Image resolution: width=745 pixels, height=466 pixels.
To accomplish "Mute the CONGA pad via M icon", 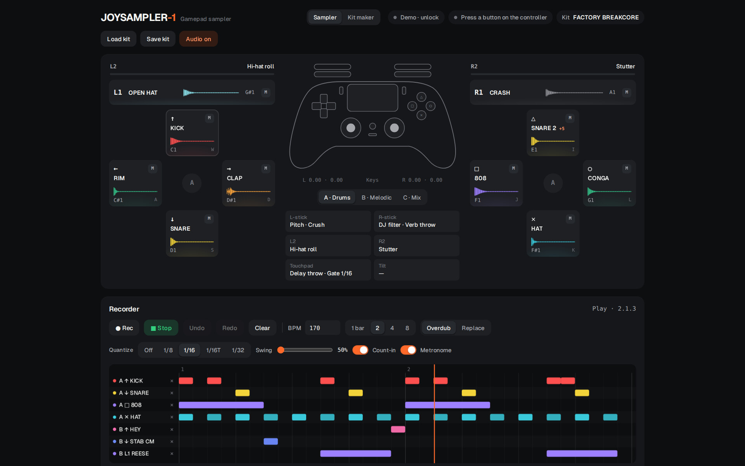I will 627,169.
